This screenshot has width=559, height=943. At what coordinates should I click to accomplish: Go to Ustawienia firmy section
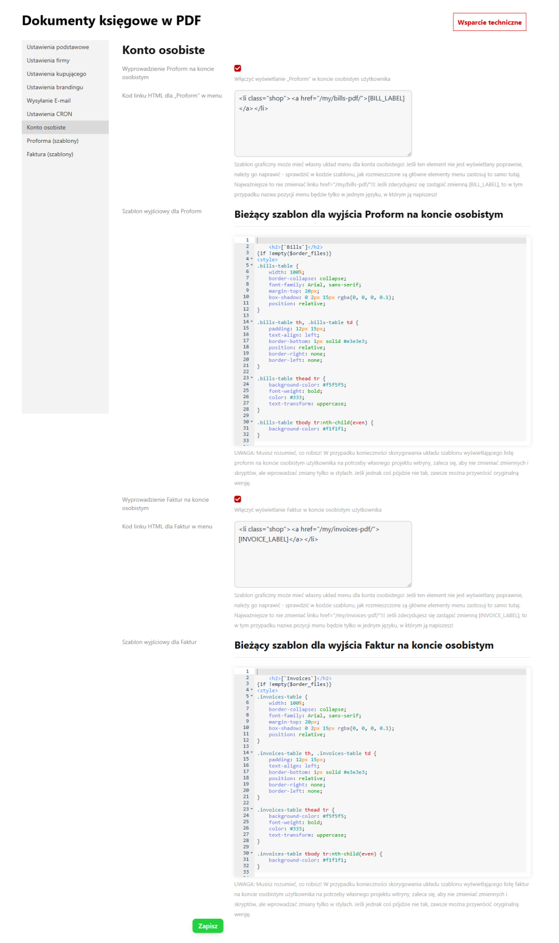(48, 61)
